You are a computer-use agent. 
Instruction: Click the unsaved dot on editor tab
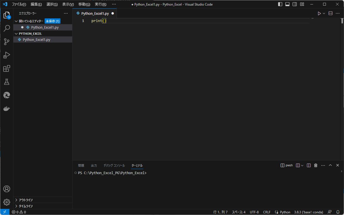[113, 13]
